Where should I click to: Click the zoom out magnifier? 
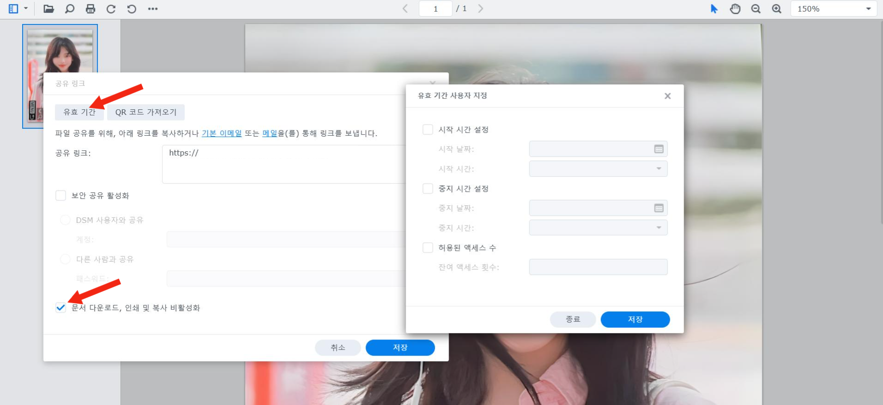(756, 9)
